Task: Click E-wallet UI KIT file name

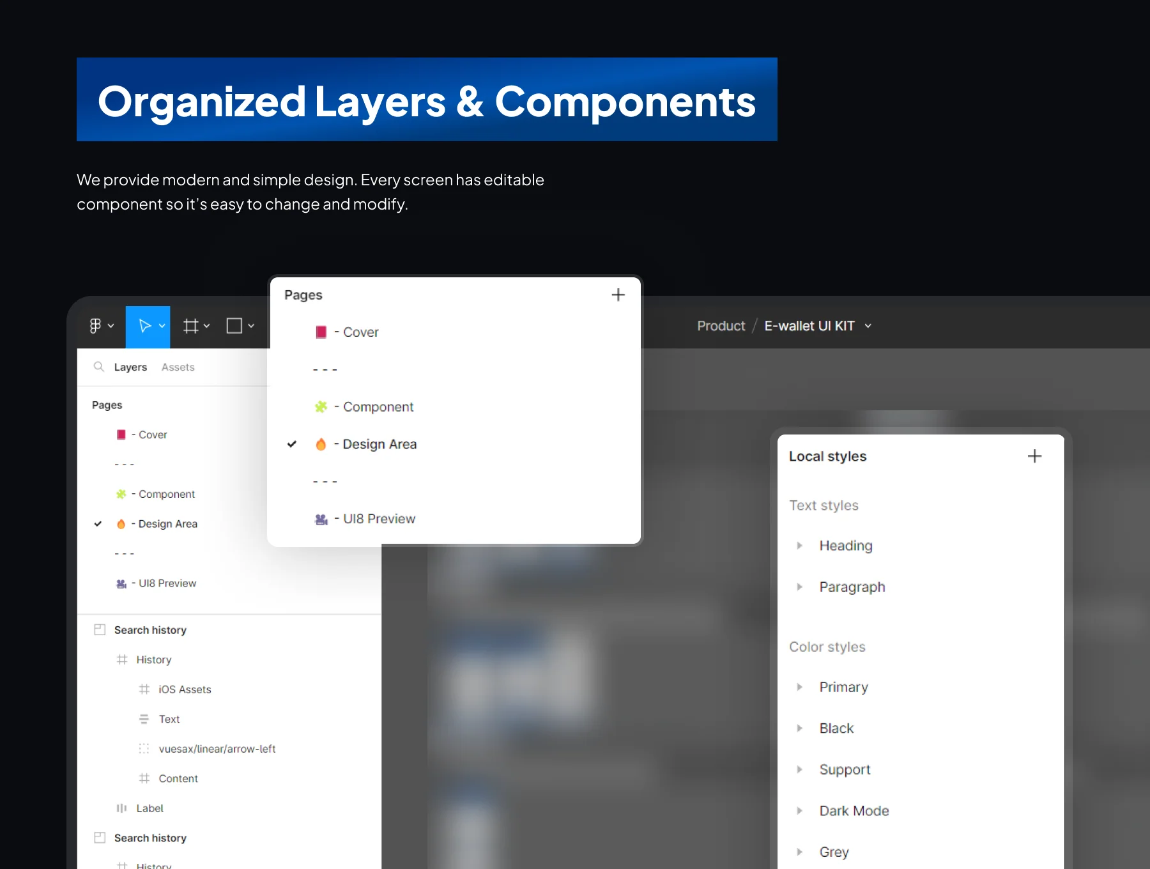Action: [x=809, y=326]
